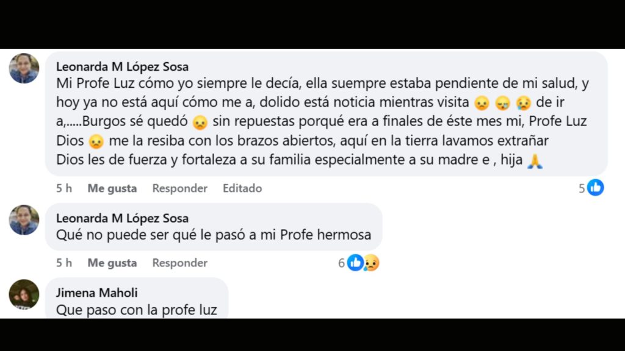Click the first sad face emoji after 'visita'

(x=482, y=102)
